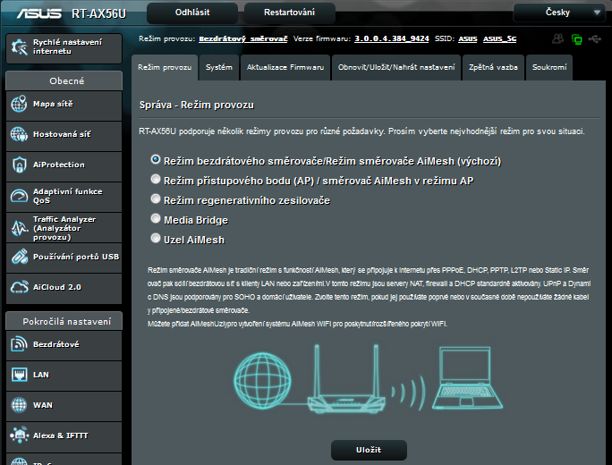Select the Media Bridge radio button

click(156, 219)
